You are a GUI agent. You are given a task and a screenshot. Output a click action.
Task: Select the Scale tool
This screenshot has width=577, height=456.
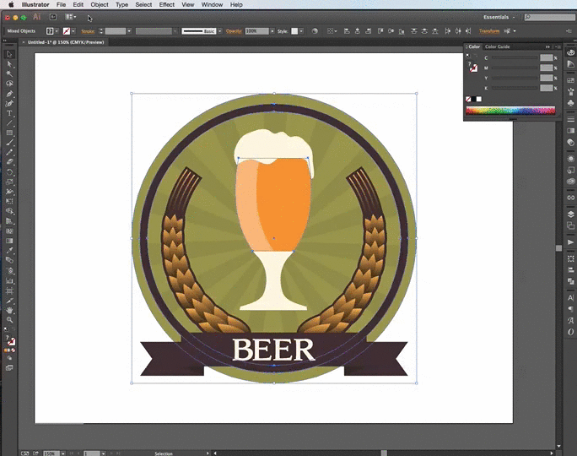(x=9, y=182)
